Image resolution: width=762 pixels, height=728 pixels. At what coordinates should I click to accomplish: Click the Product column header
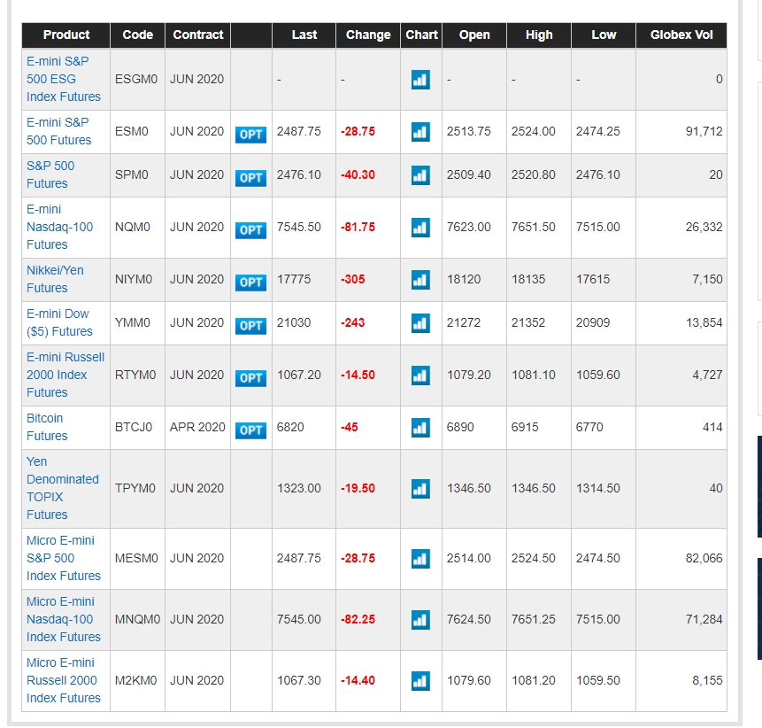[66, 35]
